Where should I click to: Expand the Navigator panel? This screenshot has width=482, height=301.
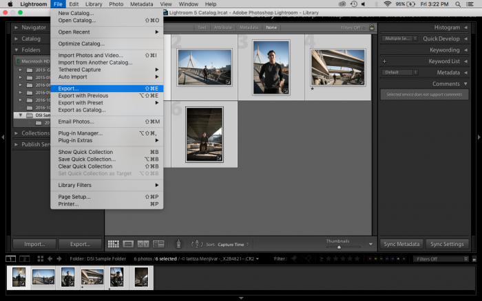pos(16,27)
